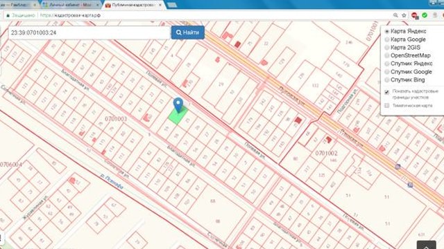Select Карта Яндекс radio option
This screenshot has width=444, height=249.
[x=387, y=31]
